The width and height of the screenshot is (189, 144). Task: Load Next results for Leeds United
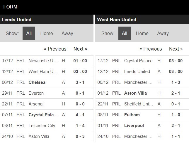click(80, 49)
